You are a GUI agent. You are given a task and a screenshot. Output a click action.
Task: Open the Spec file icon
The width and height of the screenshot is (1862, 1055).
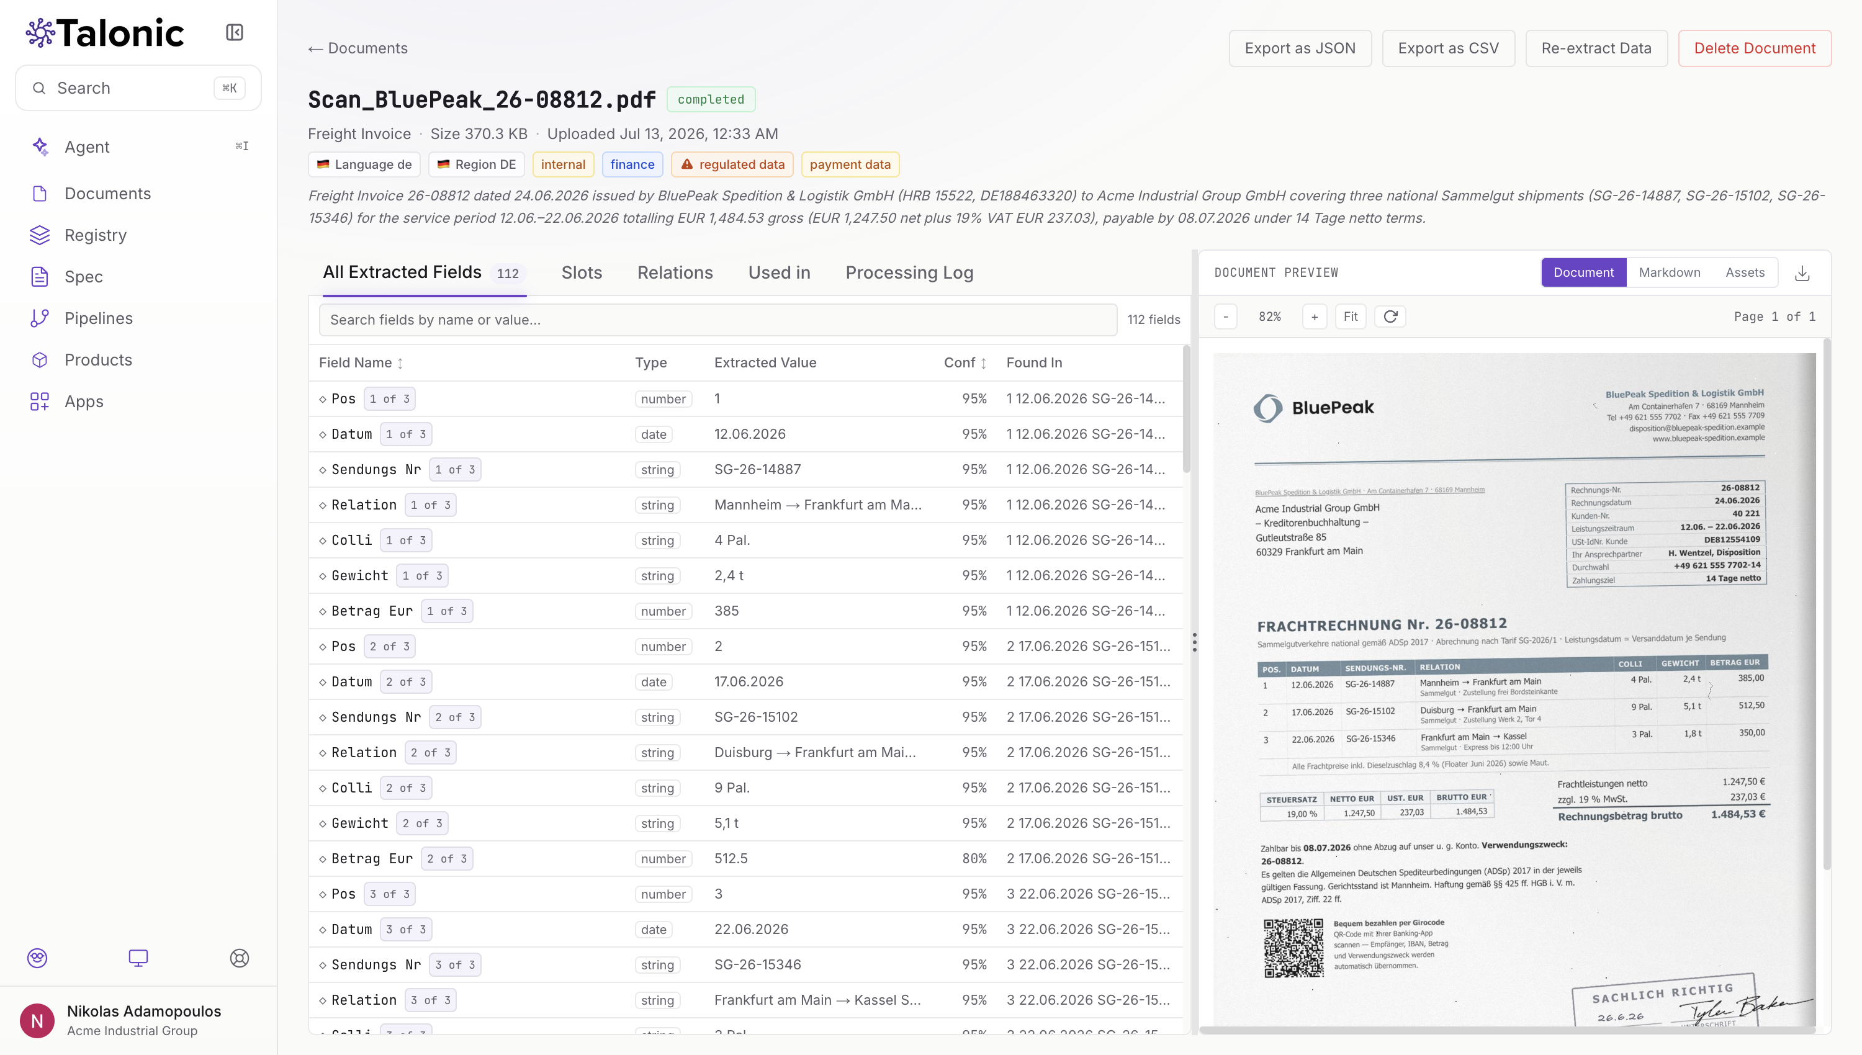(x=40, y=277)
